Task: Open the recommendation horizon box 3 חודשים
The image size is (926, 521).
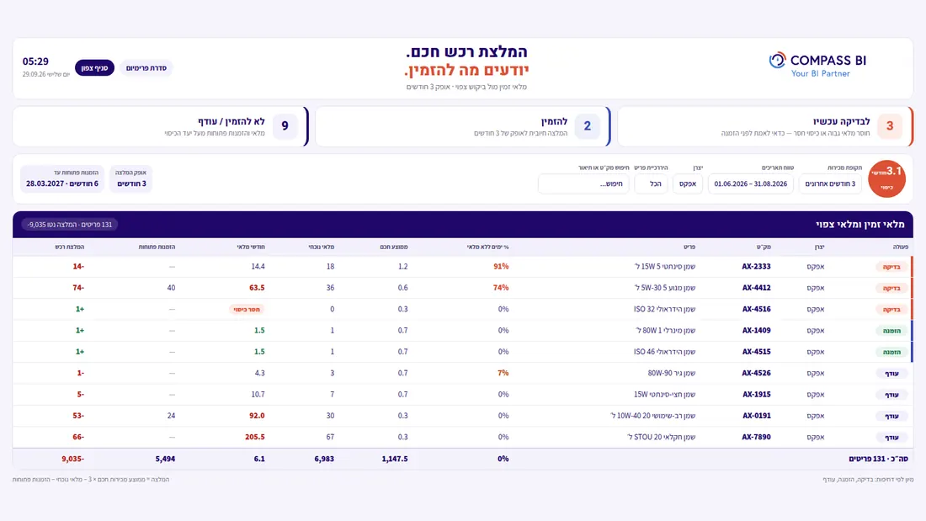Action: click(x=131, y=179)
